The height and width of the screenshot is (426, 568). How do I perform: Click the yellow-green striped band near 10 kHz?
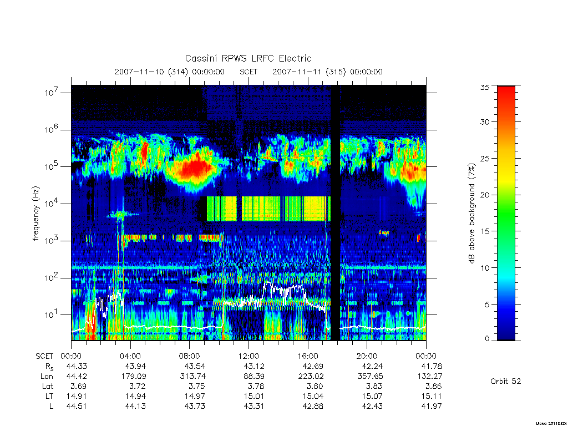click(268, 209)
